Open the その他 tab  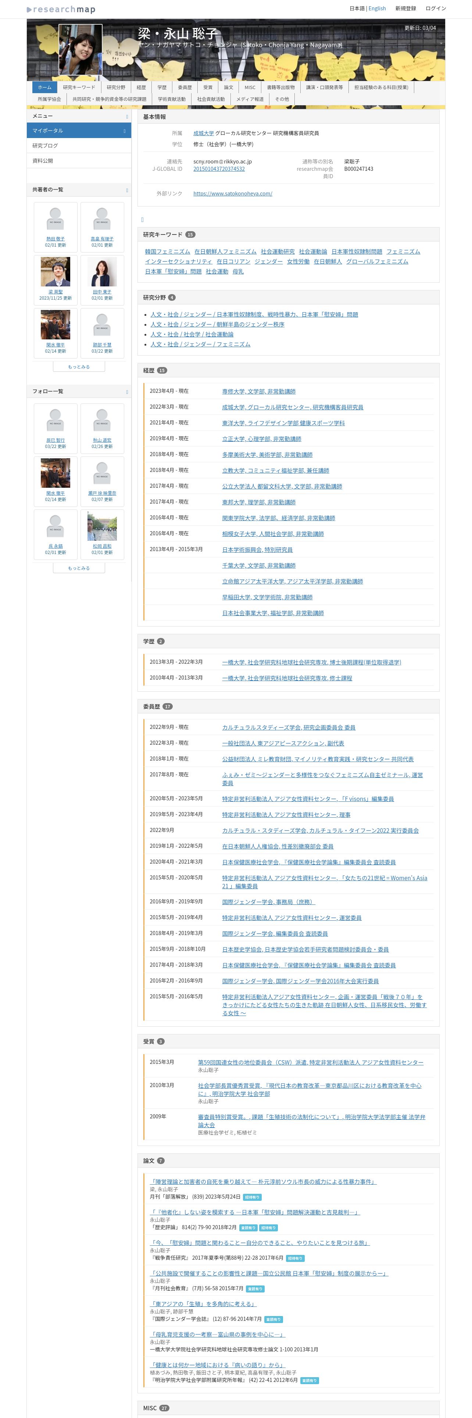(x=282, y=99)
